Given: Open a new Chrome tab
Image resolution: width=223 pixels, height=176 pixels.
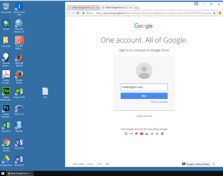Looking at the screenshot, I should tap(137, 8).
